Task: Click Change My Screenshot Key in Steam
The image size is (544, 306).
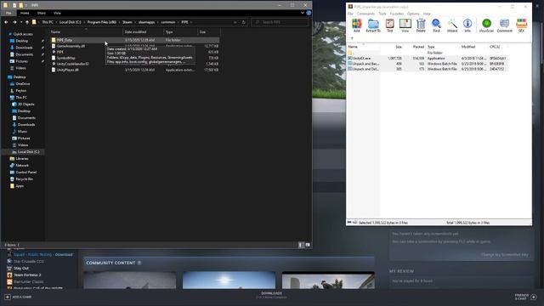Action: 504,255
